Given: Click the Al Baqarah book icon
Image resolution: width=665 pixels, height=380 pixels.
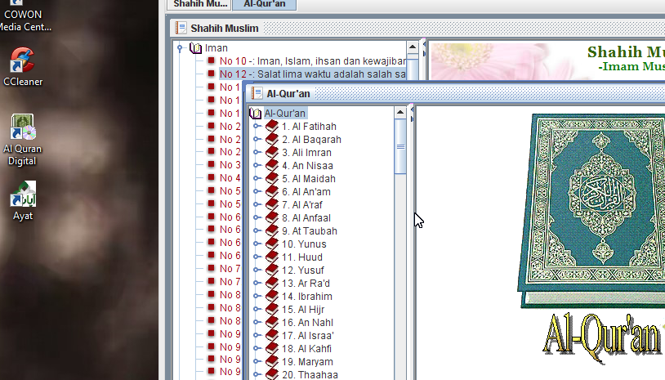Looking at the screenshot, I should click(x=272, y=140).
